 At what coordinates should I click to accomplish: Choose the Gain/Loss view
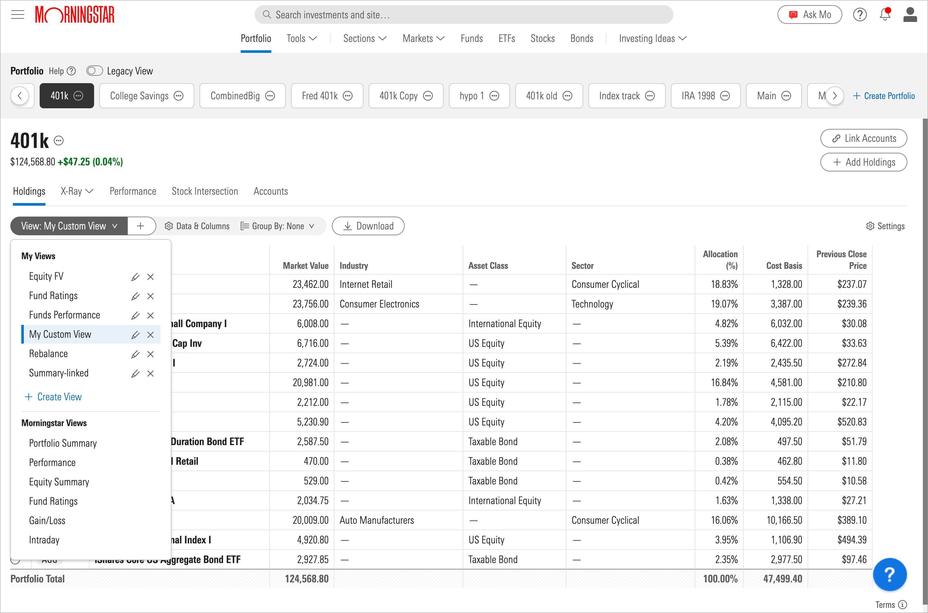47,521
